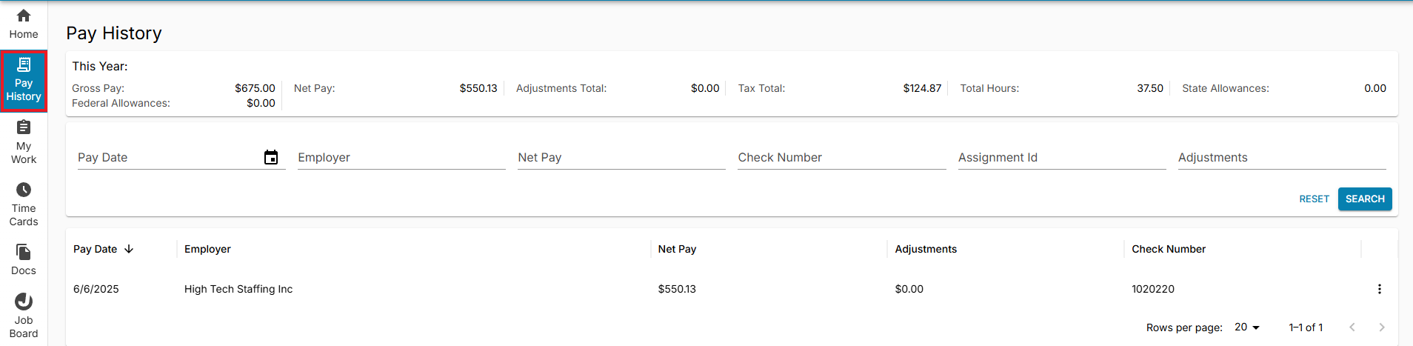
Task: Click the RESET button
Action: 1314,199
